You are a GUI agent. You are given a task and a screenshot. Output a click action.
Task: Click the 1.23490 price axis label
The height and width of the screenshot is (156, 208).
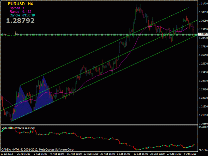click(203, 89)
